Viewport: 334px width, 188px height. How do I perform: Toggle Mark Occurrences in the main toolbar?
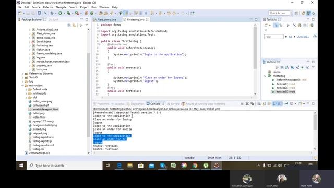126,13
